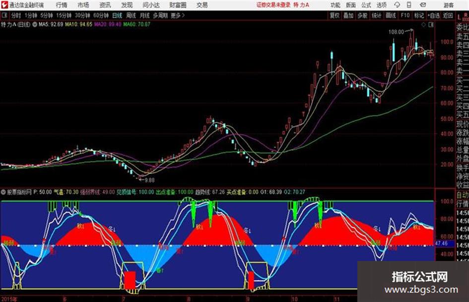Open the 发现 menu
Screen dimensions: 469x302
127,5
